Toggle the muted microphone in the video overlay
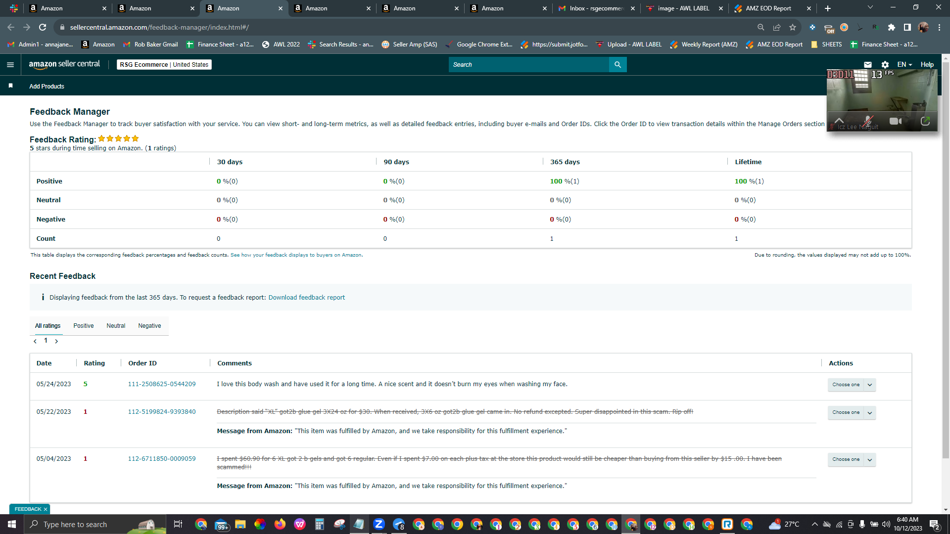This screenshot has height=534, width=950. [x=868, y=121]
